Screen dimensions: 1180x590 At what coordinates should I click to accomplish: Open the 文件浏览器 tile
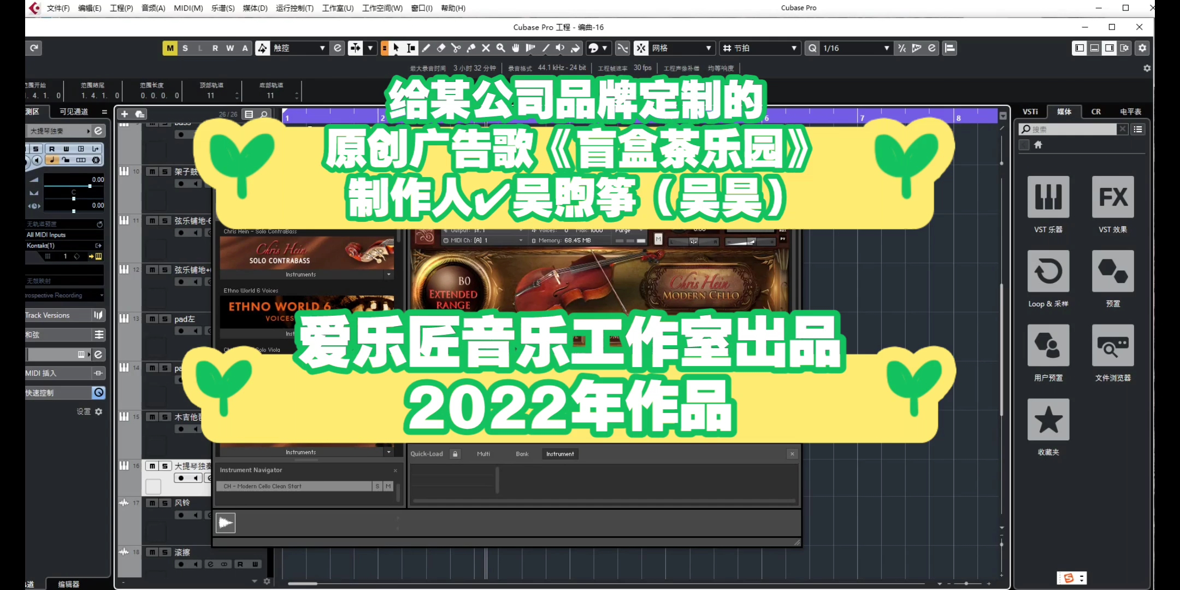(1113, 345)
